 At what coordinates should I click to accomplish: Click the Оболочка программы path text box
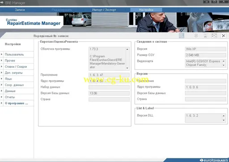tap(109, 59)
